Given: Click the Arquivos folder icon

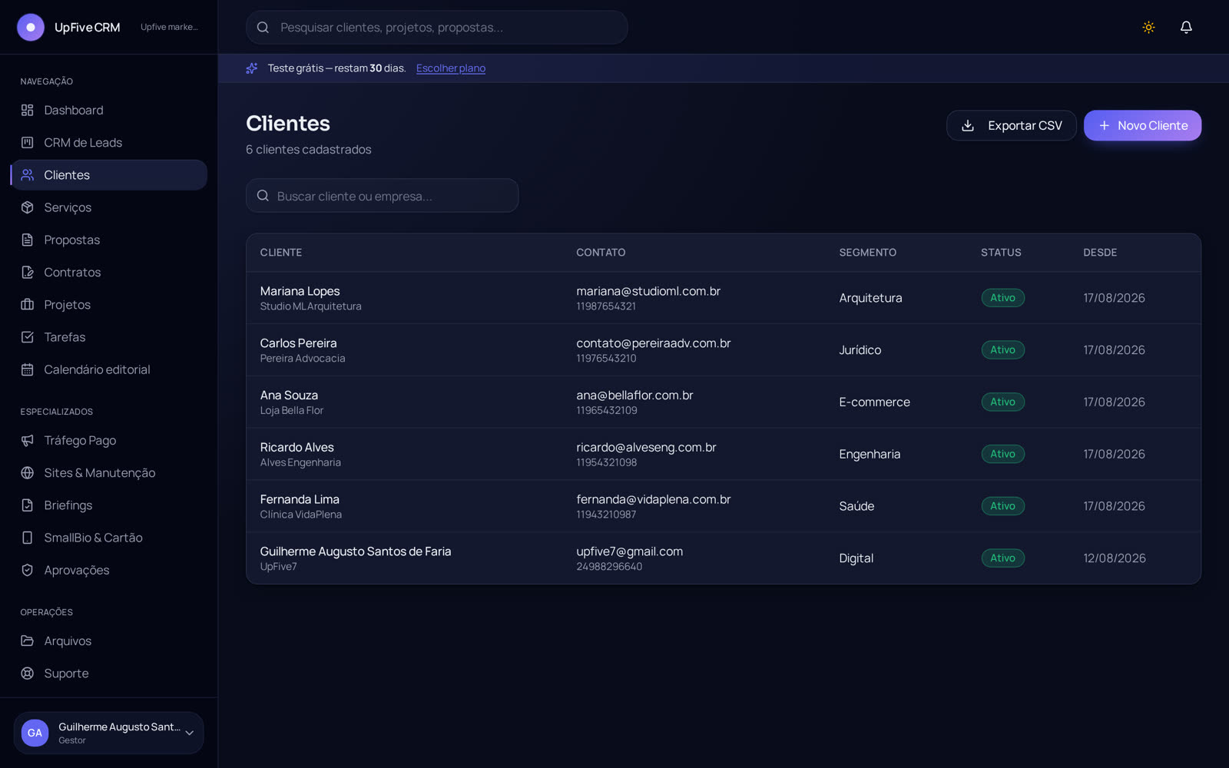Looking at the screenshot, I should point(28,641).
